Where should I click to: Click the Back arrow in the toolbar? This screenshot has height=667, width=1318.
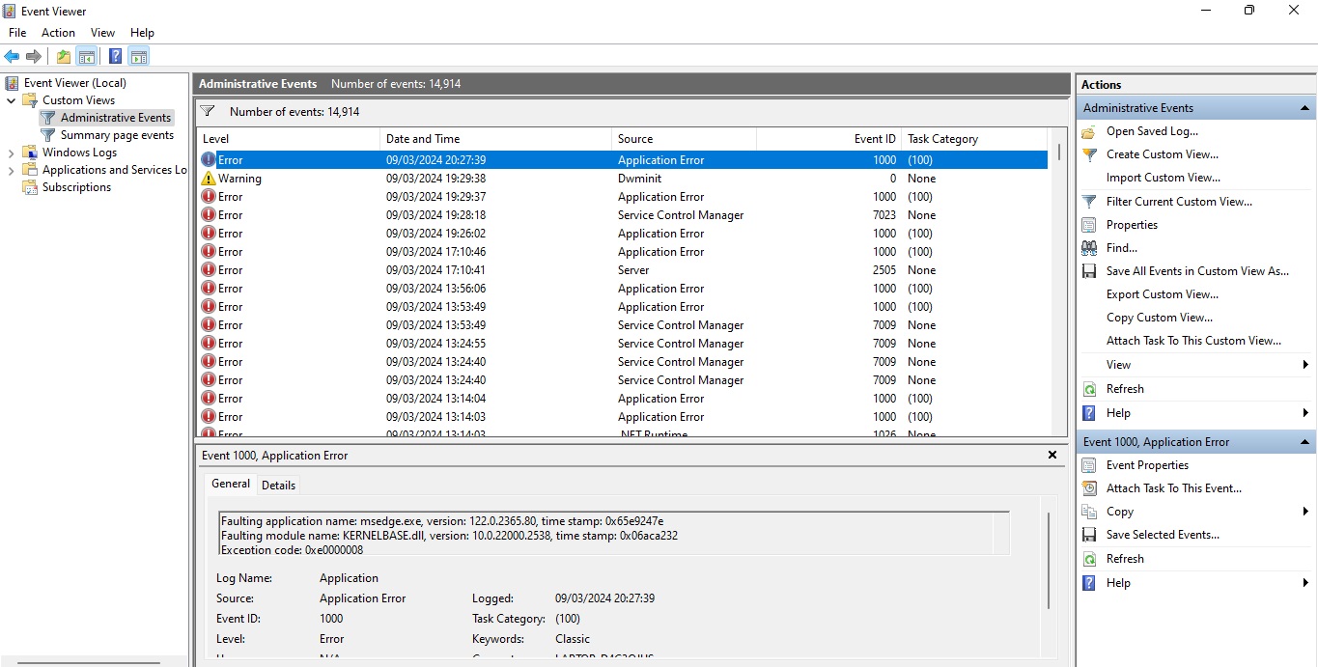(x=12, y=57)
